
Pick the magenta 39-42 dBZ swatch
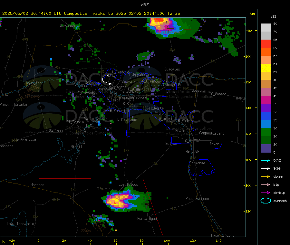tap(266, 100)
